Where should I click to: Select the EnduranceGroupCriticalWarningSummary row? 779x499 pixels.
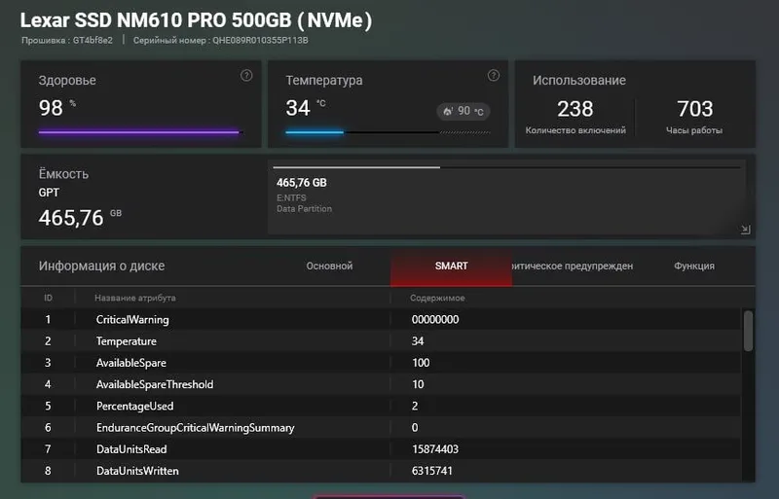(381, 427)
